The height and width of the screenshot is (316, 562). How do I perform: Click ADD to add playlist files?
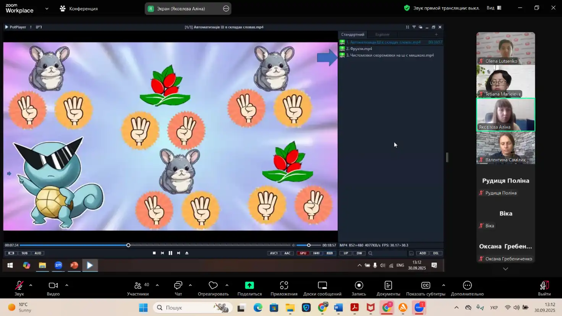[423, 253]
